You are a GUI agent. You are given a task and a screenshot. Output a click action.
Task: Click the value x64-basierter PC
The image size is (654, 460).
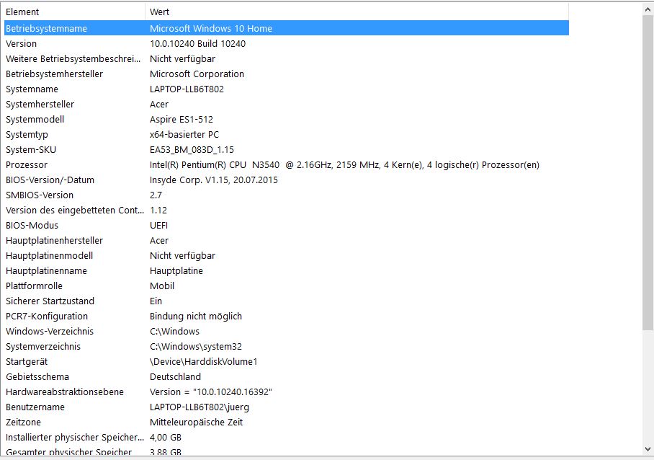184,134
